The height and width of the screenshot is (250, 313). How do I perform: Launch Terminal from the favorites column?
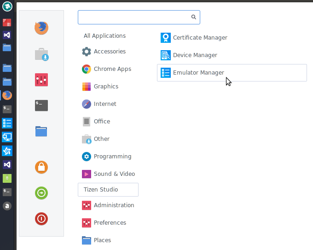click(41, 105)
